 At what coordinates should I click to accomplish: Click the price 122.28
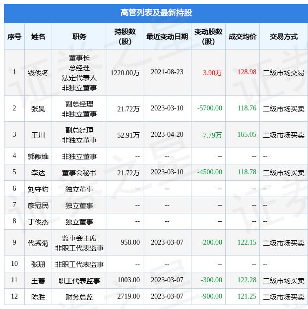pos(247,280)
